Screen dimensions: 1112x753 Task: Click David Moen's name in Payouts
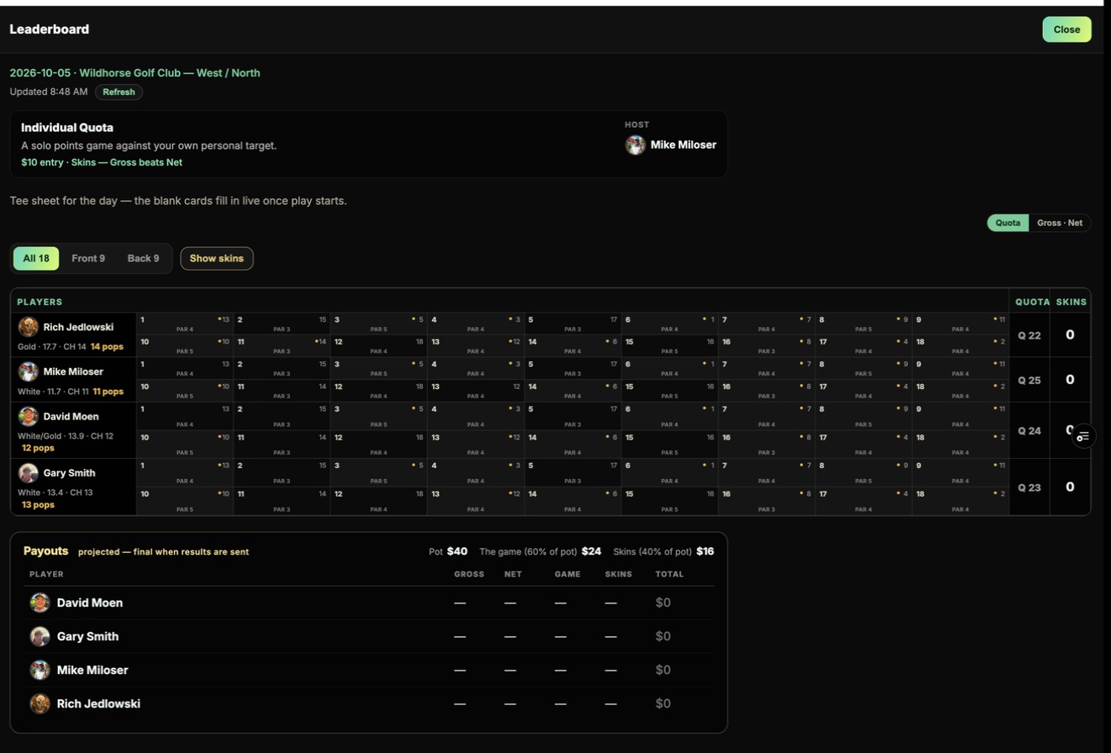90,603
